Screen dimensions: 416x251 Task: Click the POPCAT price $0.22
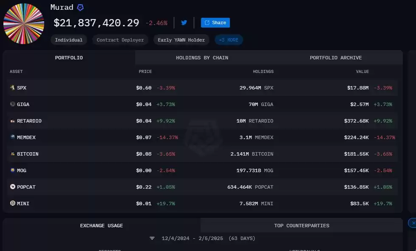coord(144,187)
